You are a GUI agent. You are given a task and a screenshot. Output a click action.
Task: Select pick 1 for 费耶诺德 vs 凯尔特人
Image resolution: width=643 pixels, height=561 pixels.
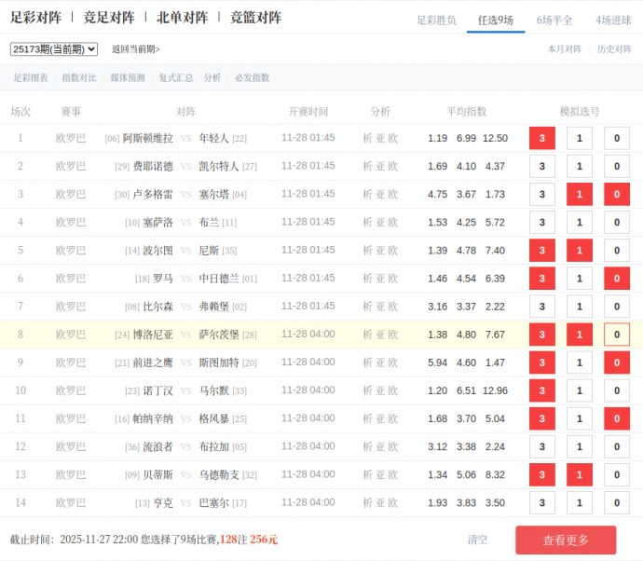click(x=579, y=167)
